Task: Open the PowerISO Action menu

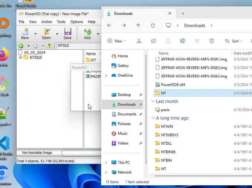Action: pos(47,22)
